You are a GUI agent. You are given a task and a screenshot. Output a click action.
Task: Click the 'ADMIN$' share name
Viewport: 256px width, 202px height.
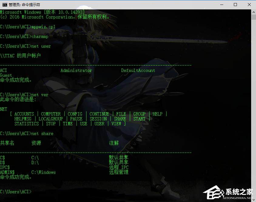[7, 173]
